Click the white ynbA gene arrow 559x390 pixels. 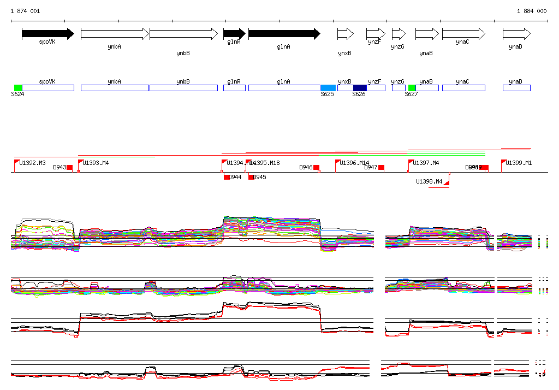coord(115,34)
